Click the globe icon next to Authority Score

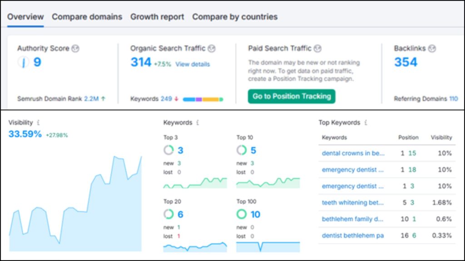point(76,48)
